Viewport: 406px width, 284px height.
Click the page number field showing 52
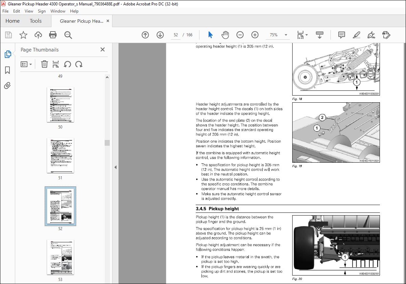coord(176,35)
